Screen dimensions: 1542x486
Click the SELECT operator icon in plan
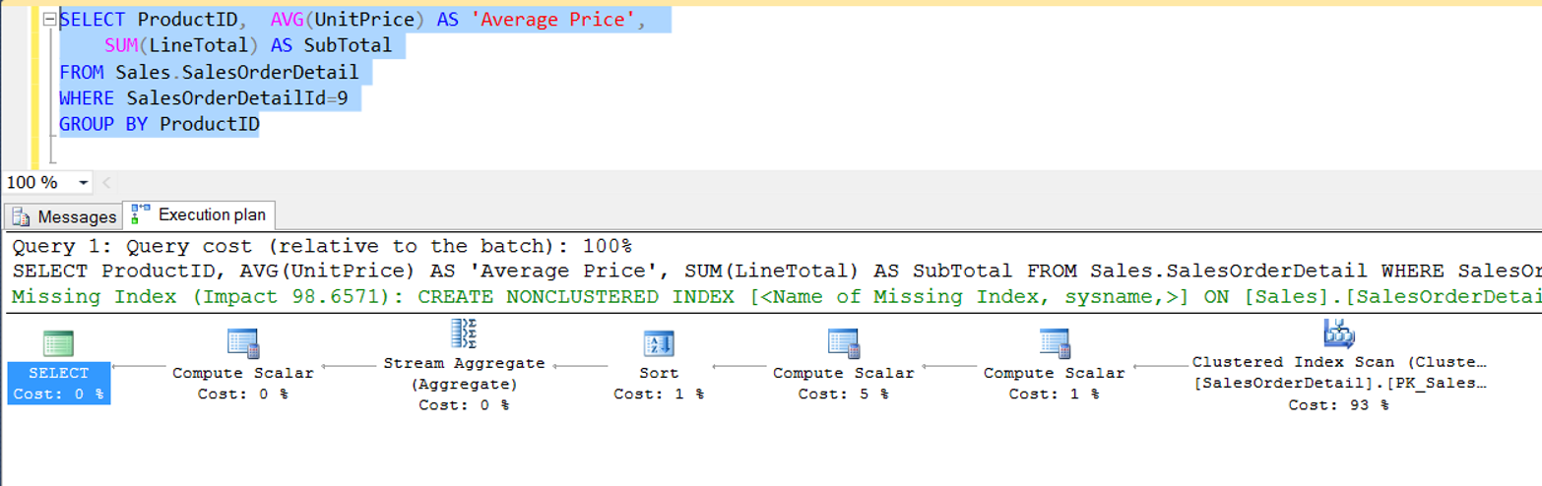[59, 343]
